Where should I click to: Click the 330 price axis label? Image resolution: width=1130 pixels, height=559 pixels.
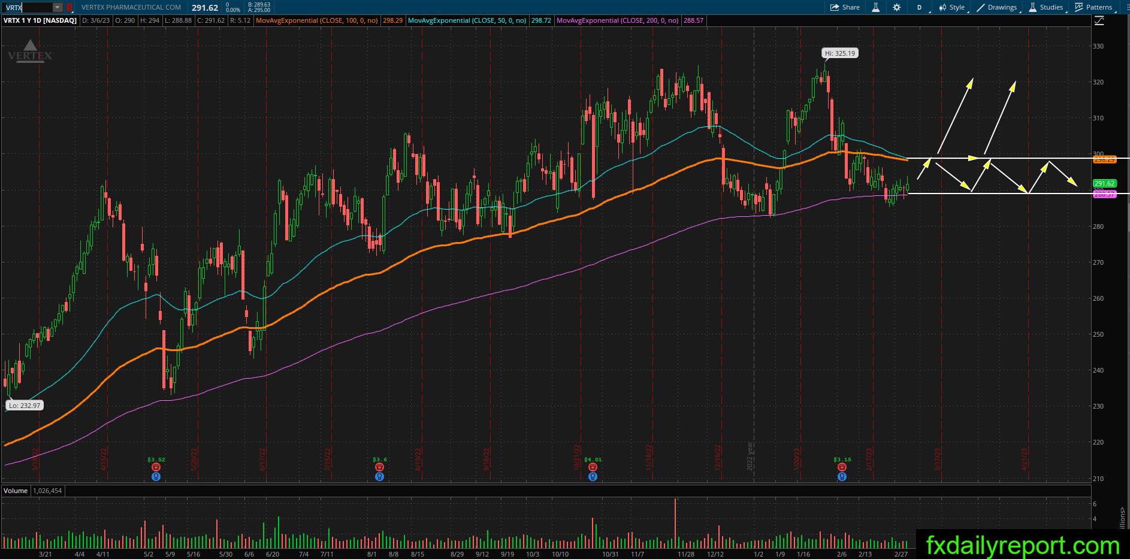tap(1098, 46)
